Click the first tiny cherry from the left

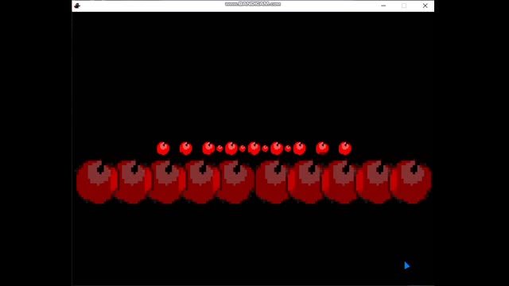tap(220, 149)
